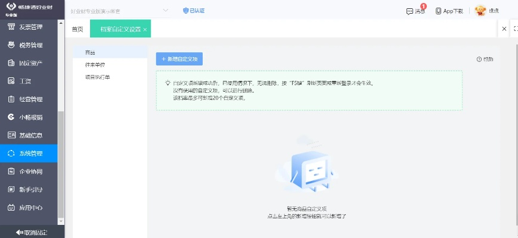This screenshot has width=518, height=238.
Task: Open 新手引导 beginner guide
Action: pyautogui.click(x=30, y=189)
